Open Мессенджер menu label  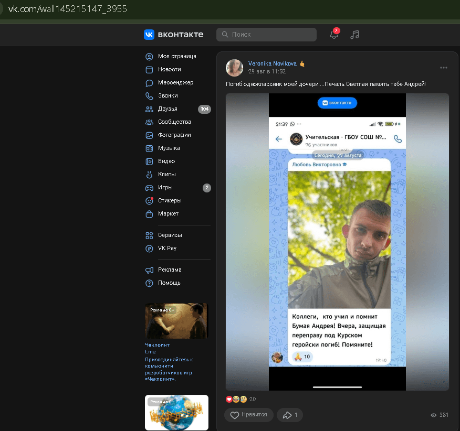[176, 83]
